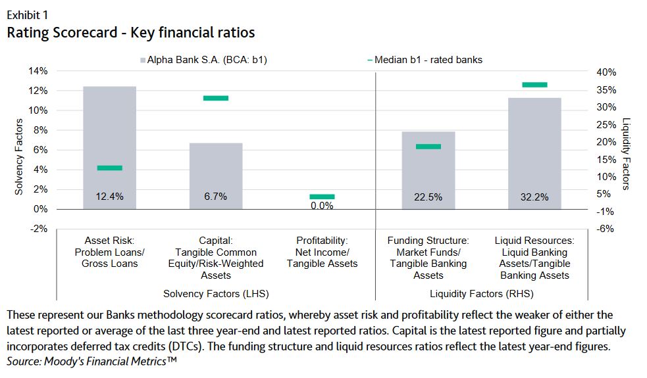647x378 pixels.
Task: Click the "Rating Scorecard - Key financial ratios" title
Action: pyautogui.click(x=131, y=32)
